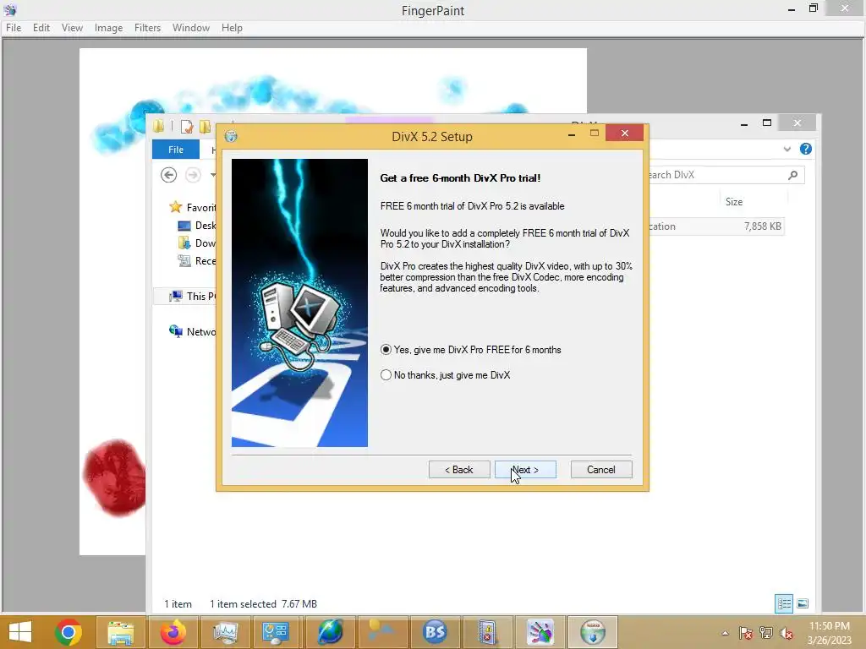This screenshot has width=866, height=649.
Task: Open FingerPaint Edit menu
Action: tap(41, 28)
